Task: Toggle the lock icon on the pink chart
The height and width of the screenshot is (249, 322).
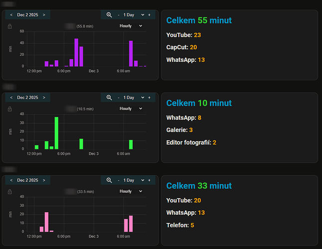Action: click(10, 191)
